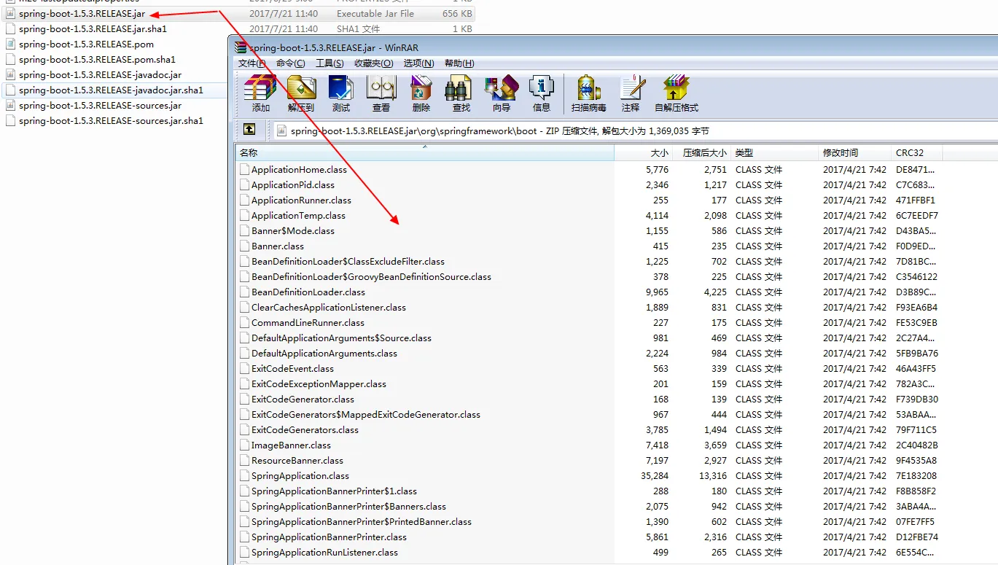Click the icon of spring-boot-1.5.3.RELEASE-sources.jar in Explorer

coord(10,106)
